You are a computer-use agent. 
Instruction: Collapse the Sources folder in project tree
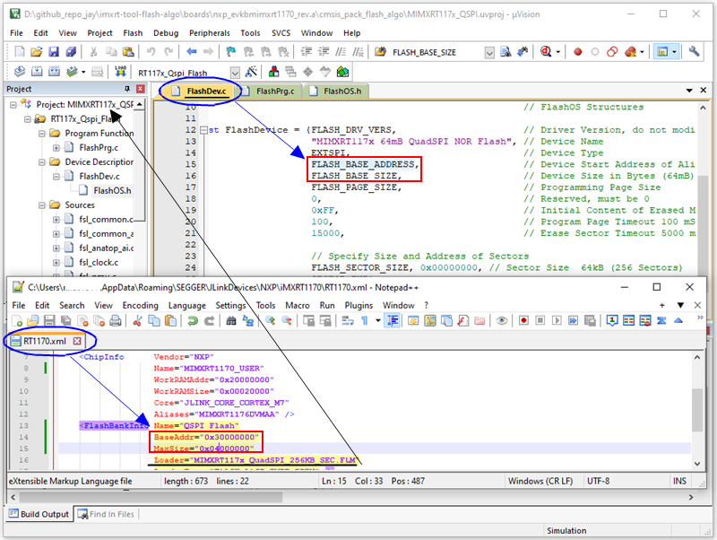42,205
